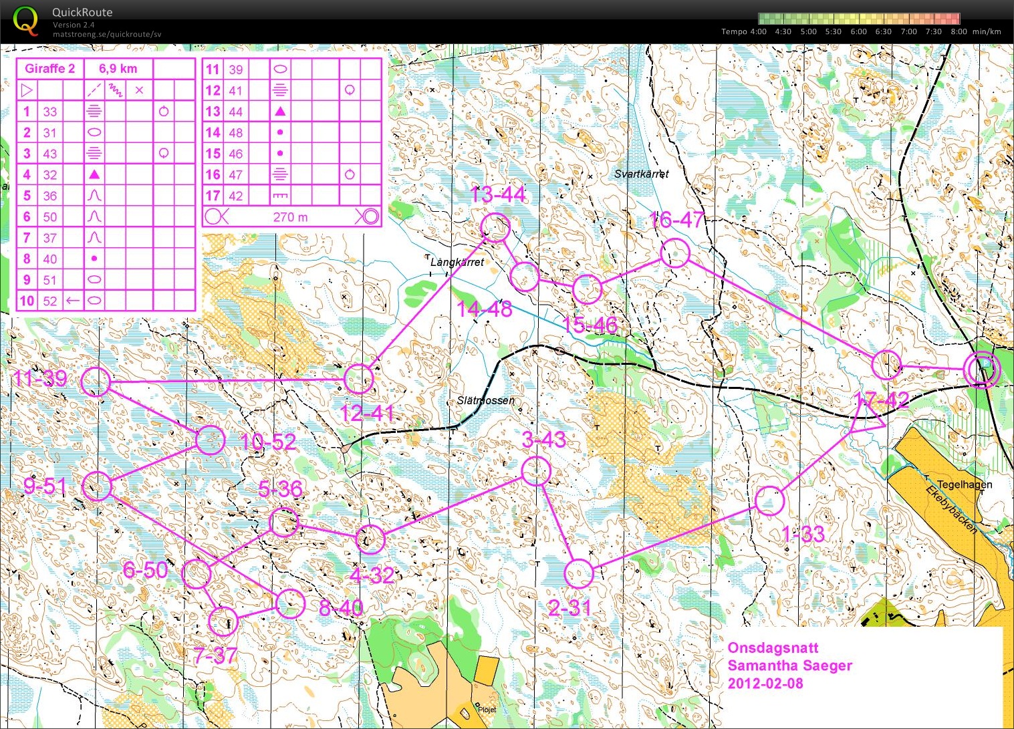Click control circle 6-50 on the map

tap(197, 574)
